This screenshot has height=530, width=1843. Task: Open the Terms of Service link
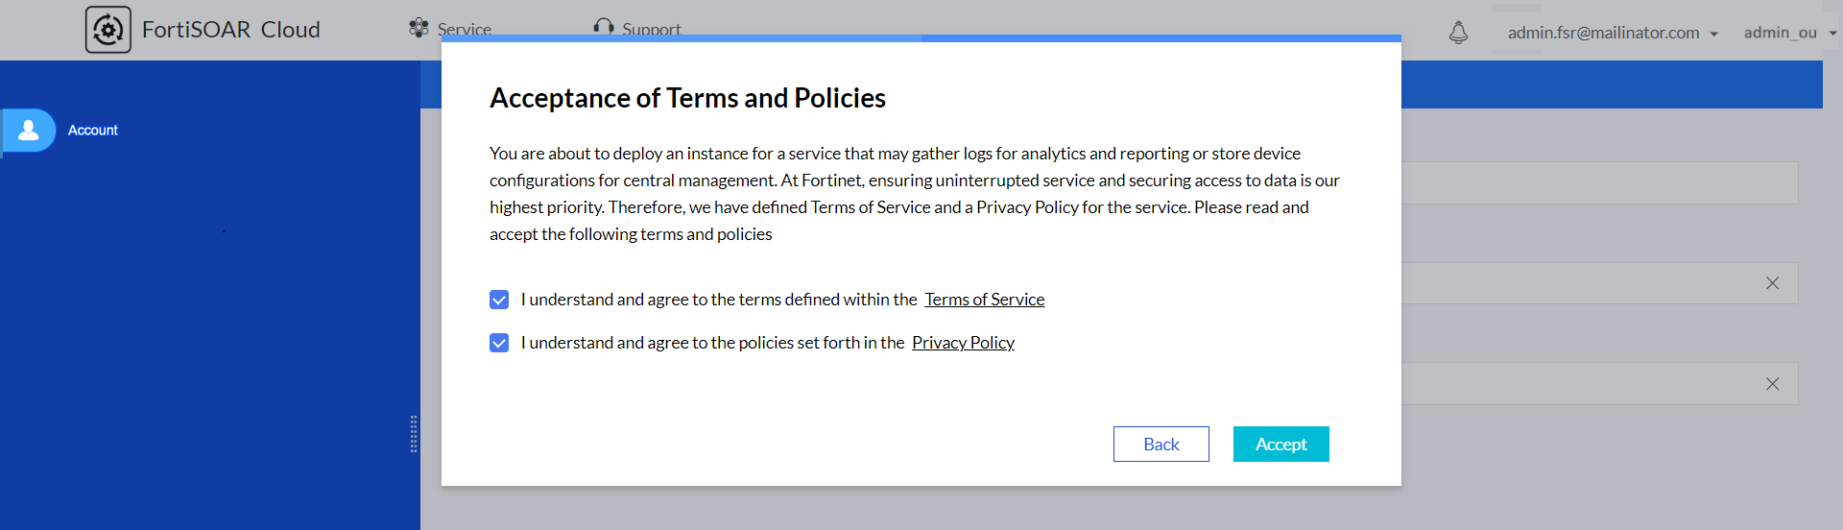point(984,300)
